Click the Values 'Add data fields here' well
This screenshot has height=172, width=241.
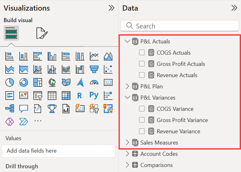59,151
